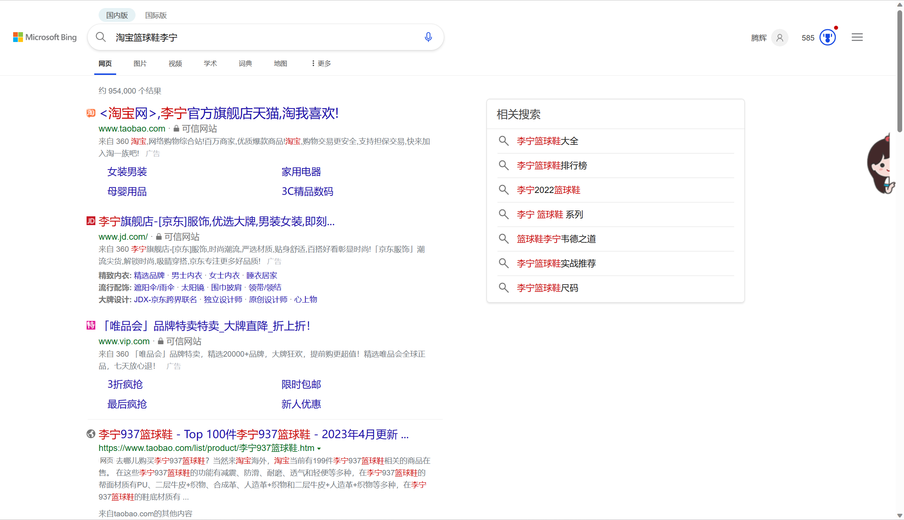Switch to the 学术 tab
The width and height of the screenshot is (904, 520).
pos(210,64)
